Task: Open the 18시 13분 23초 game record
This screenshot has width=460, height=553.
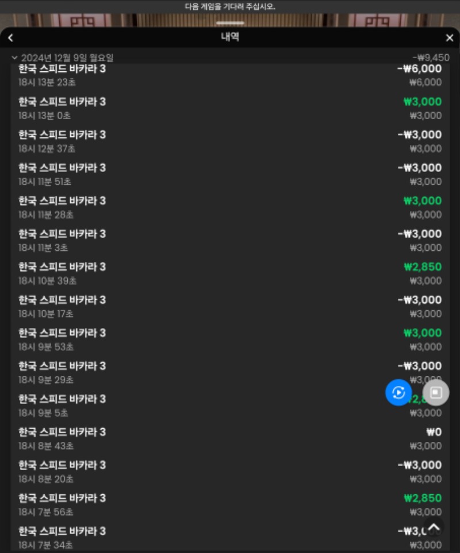Action: coord(230,75)
